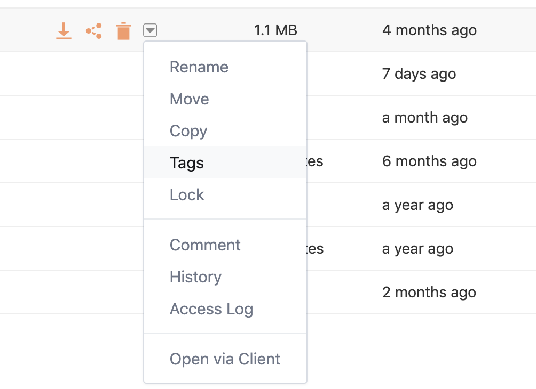Click the orange trash delete icon
Viewport: 536px width, 389px height.
point(123,31)
